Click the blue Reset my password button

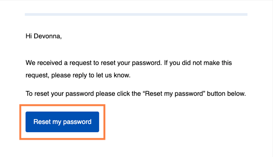pos(62,122)
